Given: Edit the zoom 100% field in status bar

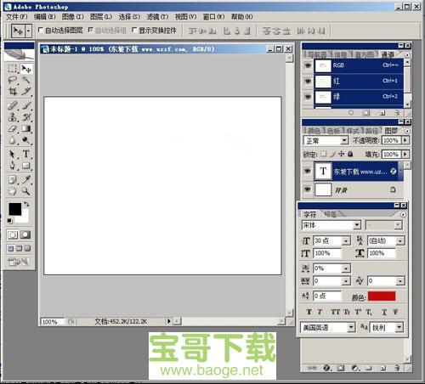Looking at the screenshot, I should tap(53, 322).
